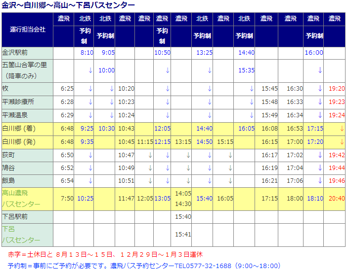Click the 下呂駅前 stop label
348x272 pixels.
(15, 216)
